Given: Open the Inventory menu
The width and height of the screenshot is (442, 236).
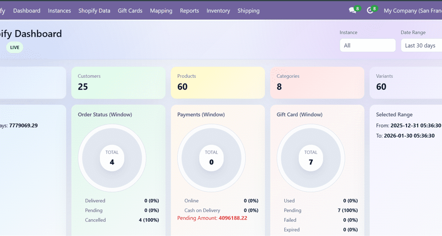Looking at the screenshot, I should click(x=218, y=11).
